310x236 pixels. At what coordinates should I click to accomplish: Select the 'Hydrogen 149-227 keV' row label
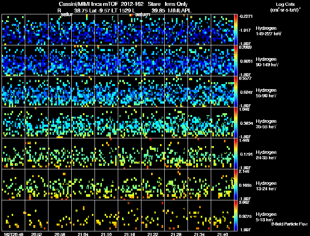tap(269, 31)
